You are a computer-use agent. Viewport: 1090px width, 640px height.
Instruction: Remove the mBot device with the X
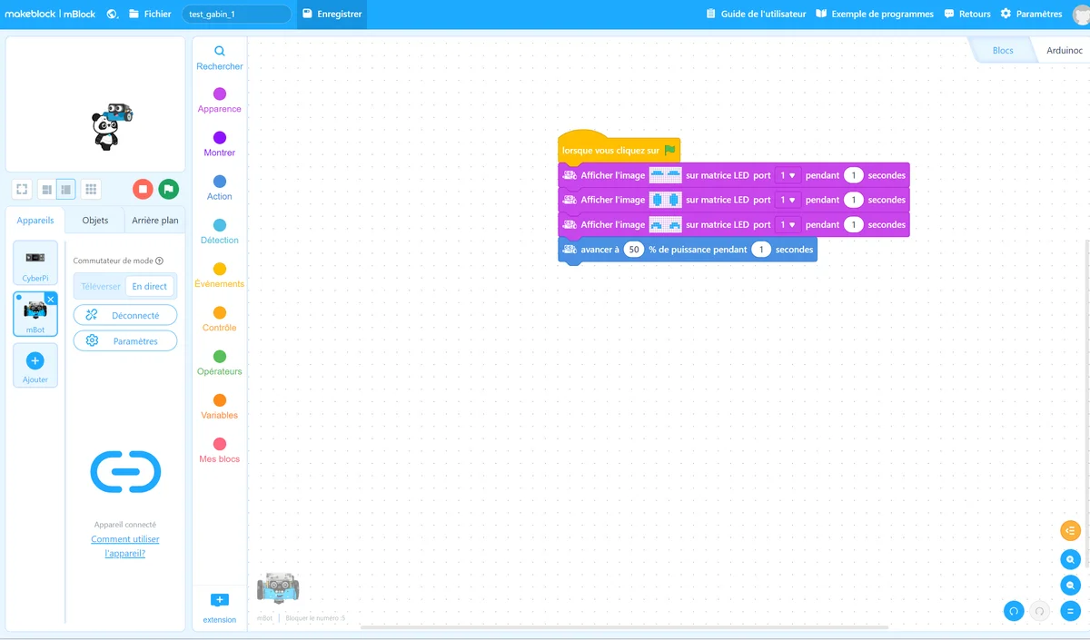tap(51, 299)
